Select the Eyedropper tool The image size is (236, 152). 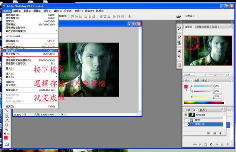[7, 120]
